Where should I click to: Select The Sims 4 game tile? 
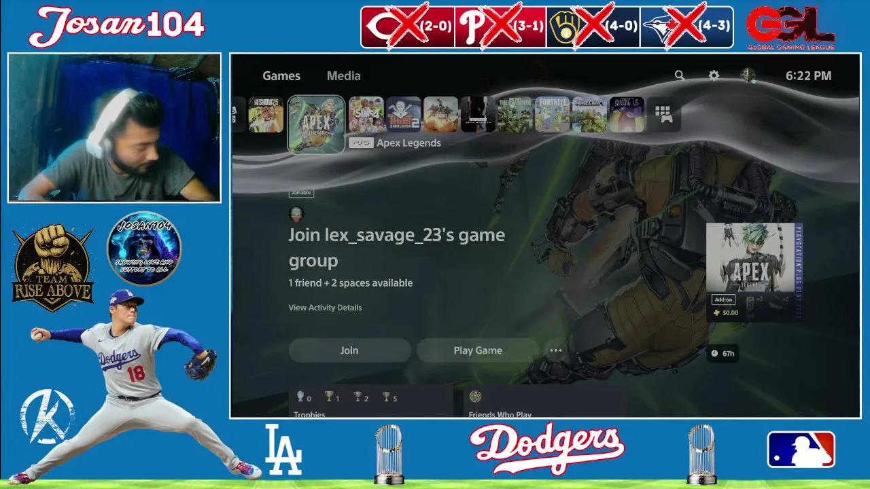pos(366,114)
